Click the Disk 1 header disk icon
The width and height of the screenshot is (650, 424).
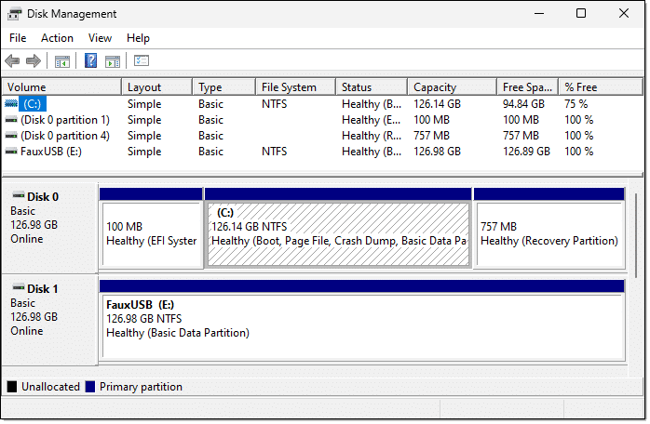19,287
